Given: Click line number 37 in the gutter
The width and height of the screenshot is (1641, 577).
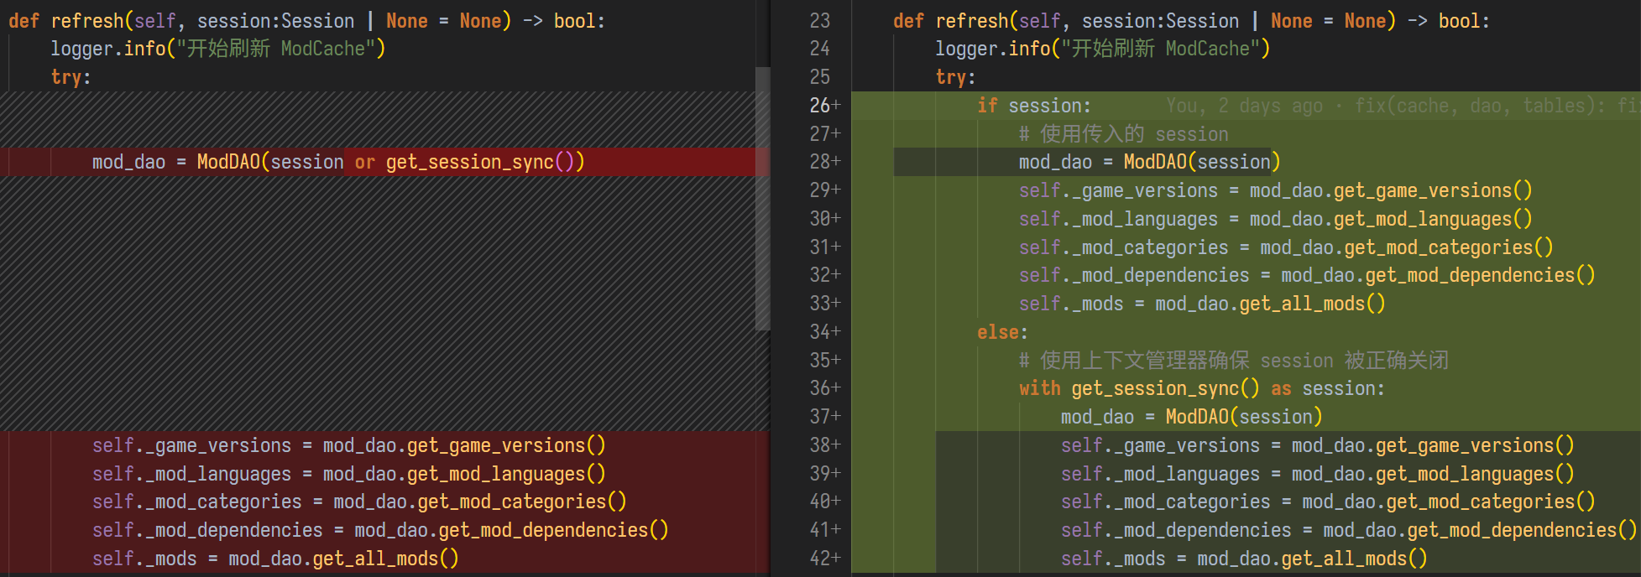Looking at the screenshot, I should click(x=819, y=417).
